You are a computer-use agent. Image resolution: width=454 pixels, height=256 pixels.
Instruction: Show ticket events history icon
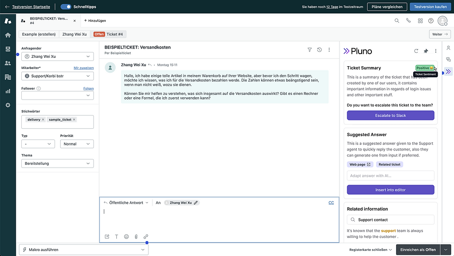click(x=320, y=50)
